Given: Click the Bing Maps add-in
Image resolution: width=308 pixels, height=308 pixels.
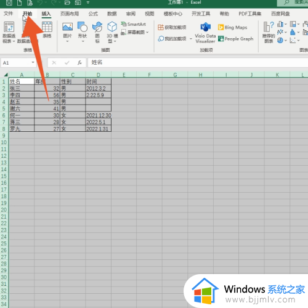Looking at the screenshot, I should [232, 27].
